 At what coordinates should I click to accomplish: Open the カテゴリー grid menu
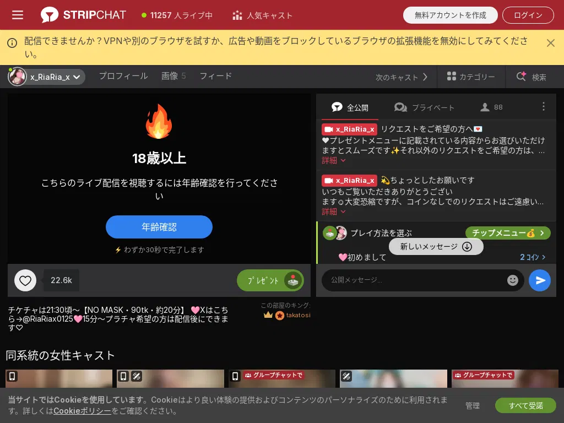471,77
